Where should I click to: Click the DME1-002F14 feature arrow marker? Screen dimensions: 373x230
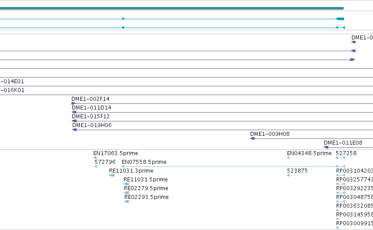[74, 103]
